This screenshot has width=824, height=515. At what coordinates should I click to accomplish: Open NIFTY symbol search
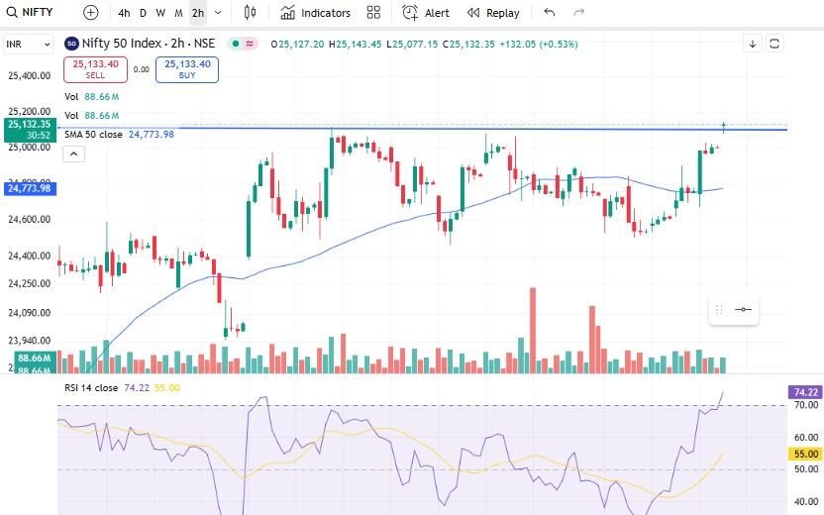30,12
